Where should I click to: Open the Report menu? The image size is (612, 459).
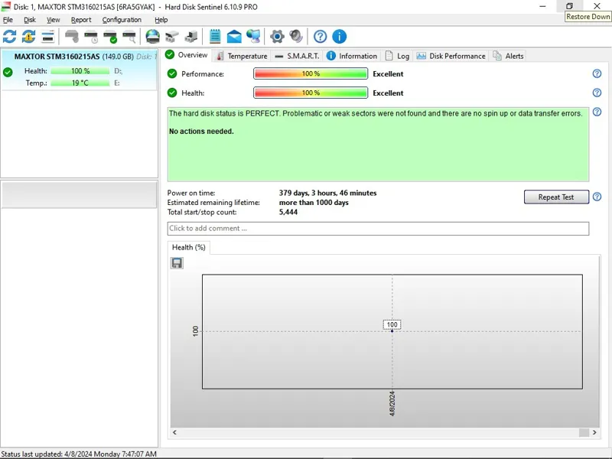(x=81, y=20)
